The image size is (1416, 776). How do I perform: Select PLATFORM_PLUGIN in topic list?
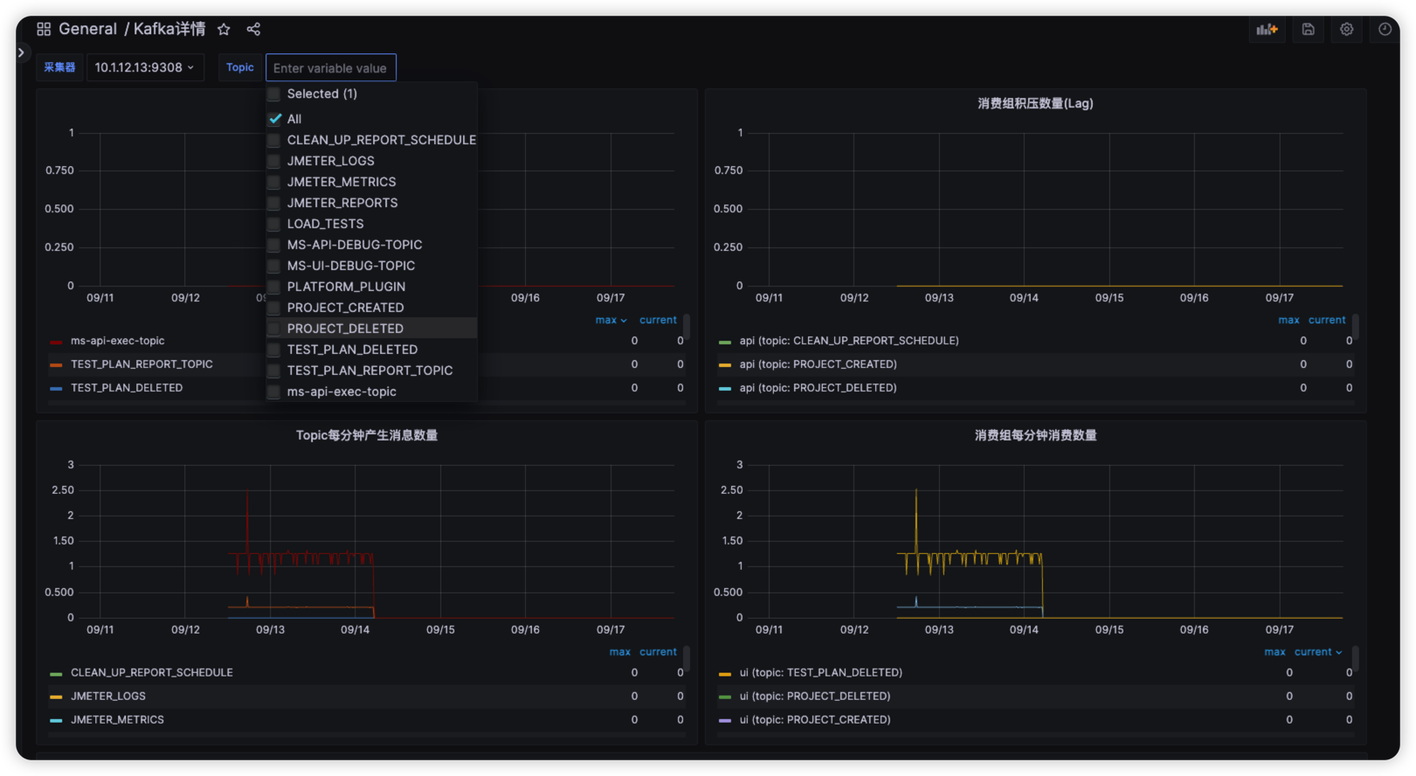coord(371,287)
